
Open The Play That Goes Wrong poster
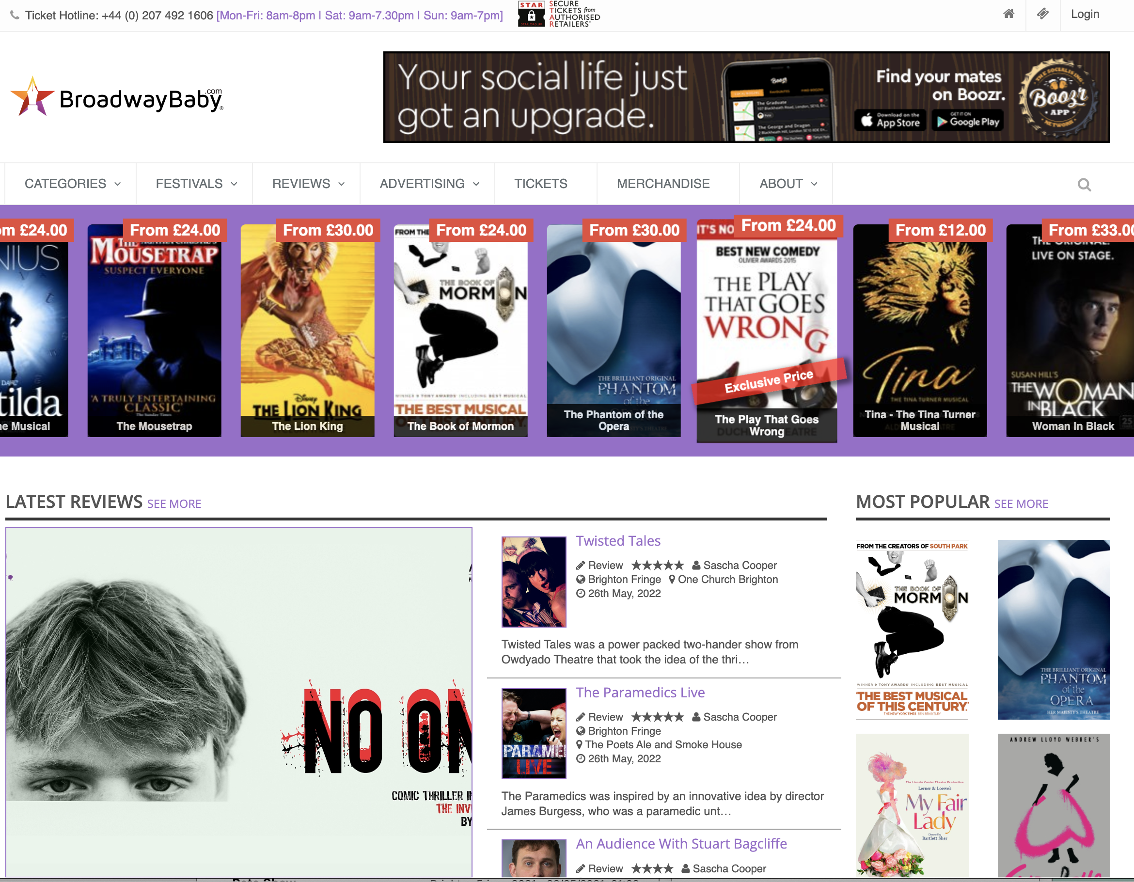(x=767, y=331)
